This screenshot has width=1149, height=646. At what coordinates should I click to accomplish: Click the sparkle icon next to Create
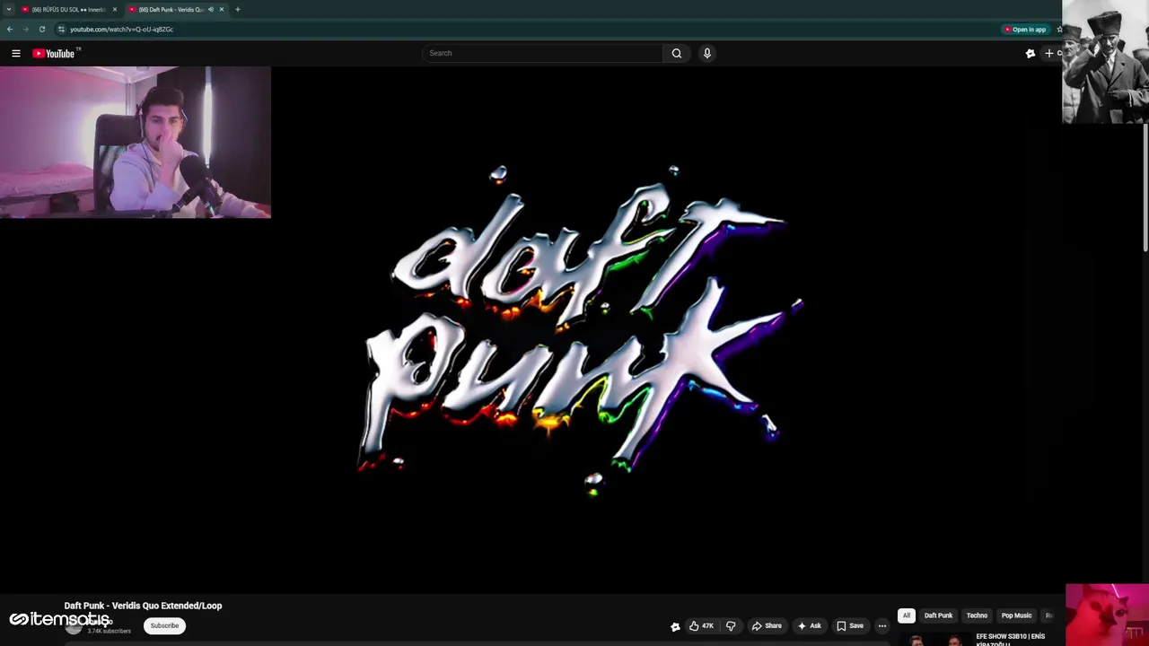pos(1031,54)
